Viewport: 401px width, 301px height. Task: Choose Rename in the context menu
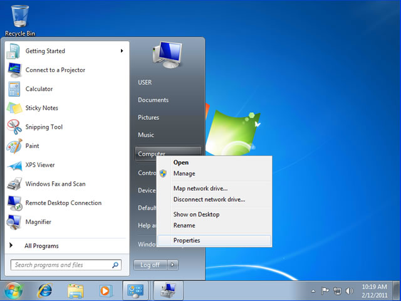(x=214, y=226)
